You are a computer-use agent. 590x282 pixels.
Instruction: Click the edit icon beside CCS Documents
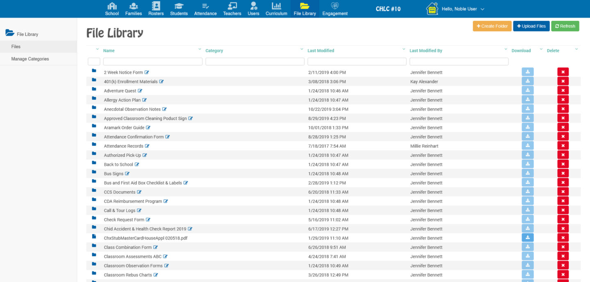(139, 192)
